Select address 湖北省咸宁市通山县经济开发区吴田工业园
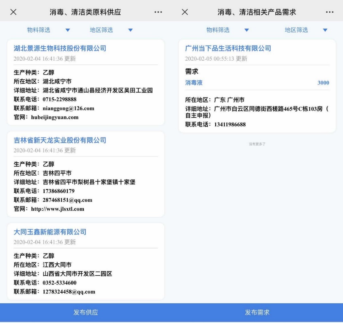Screen dimensions: 343x323 click(x=98, y=90)
